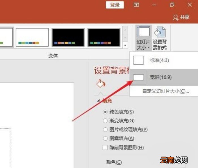This screenshot has height=168, width=198.
Task: Click the 设置背景格式 format background icon
Action: (x=160, y=38)
